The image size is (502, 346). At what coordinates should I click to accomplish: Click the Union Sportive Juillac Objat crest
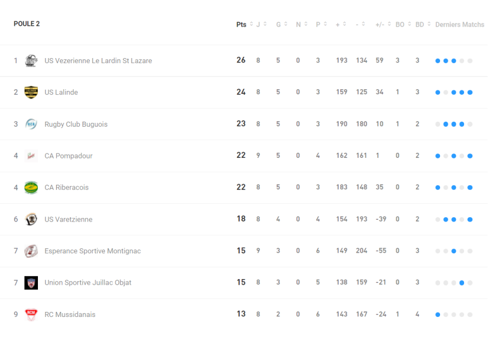pos(31,282)
